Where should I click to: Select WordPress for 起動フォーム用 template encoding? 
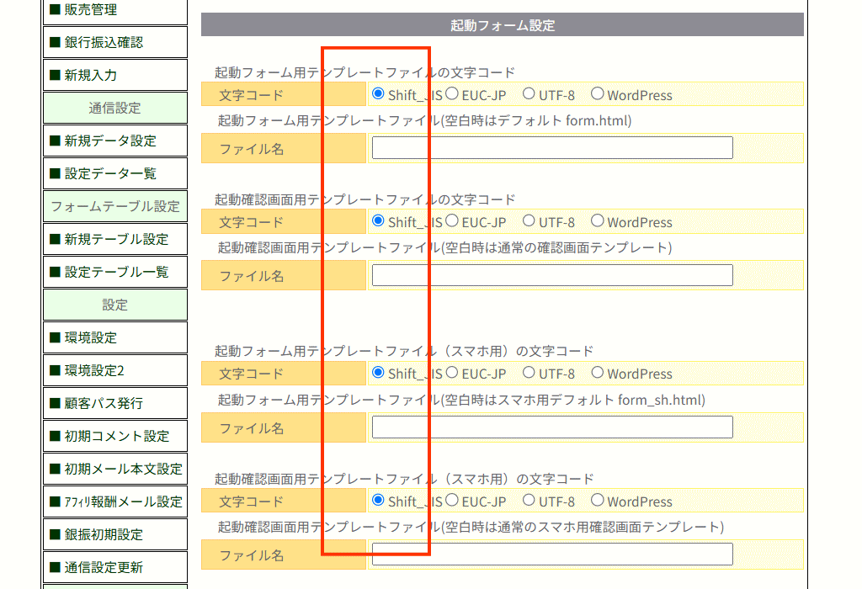[x=598, y=93]
